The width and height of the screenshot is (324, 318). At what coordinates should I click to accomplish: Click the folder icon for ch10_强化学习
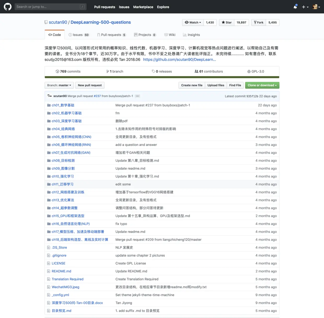49,176
